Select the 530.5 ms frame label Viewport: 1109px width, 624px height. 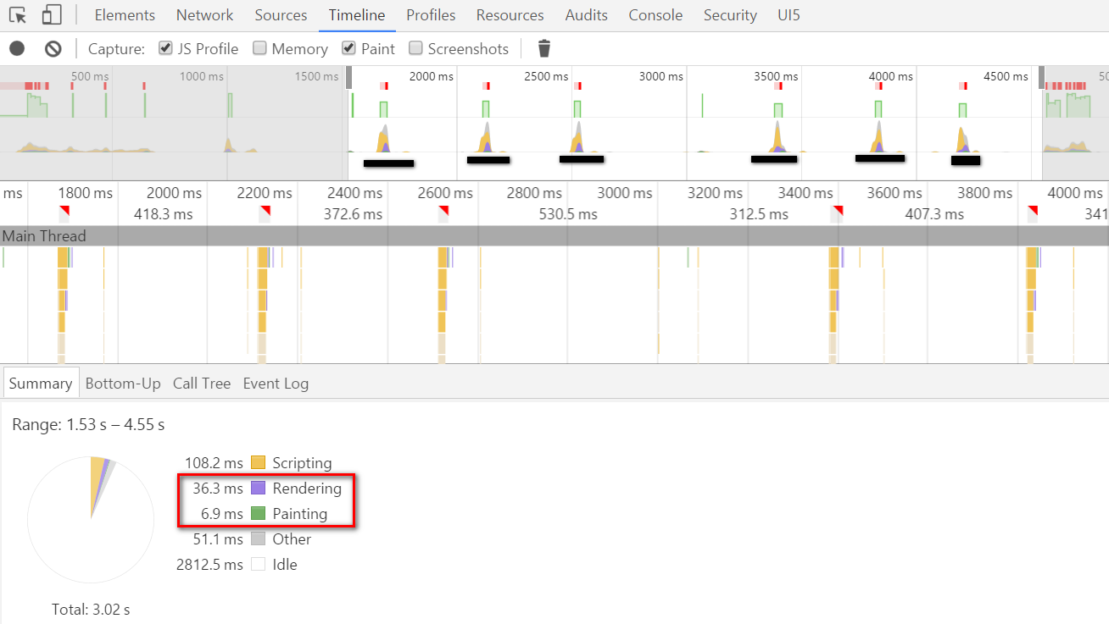coord(568,214)
